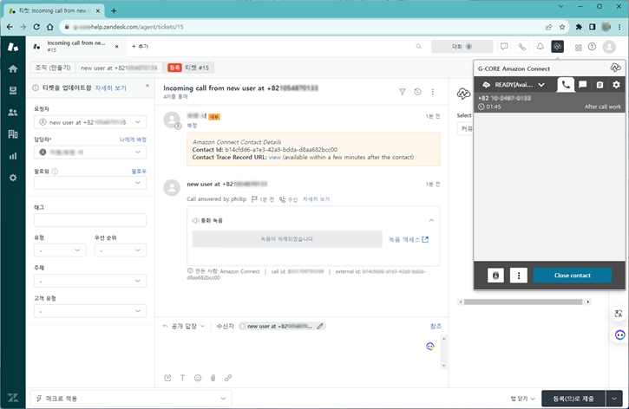
Task: Click the 참조 CC link in reply area
Action: [x=436, y=326]
